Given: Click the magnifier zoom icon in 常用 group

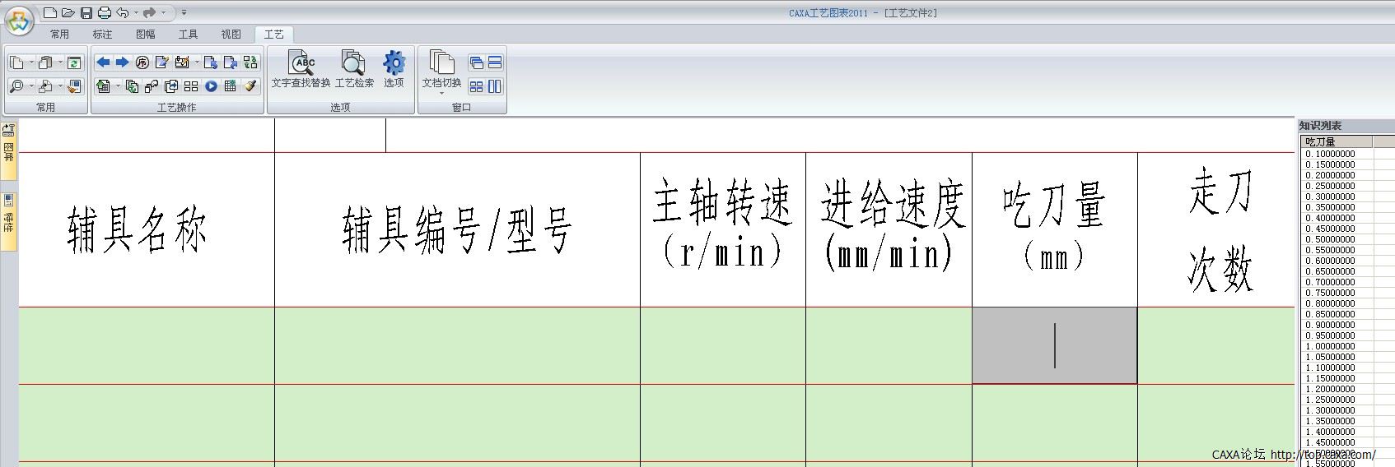Looking at the screenshot, I should [x=16, y=86].
